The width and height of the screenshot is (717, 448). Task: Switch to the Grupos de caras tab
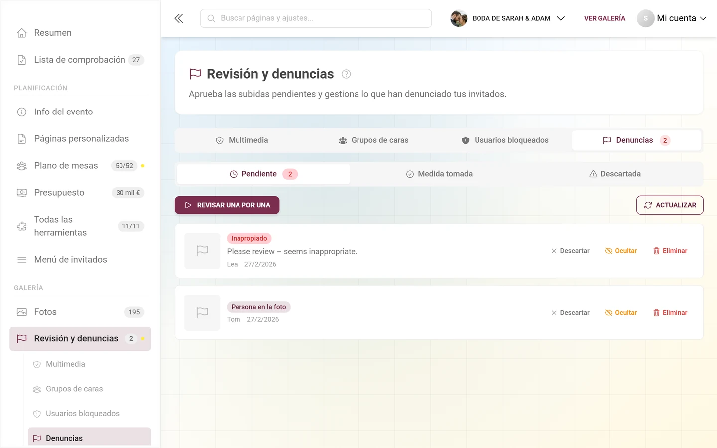[x=373, y=140]
